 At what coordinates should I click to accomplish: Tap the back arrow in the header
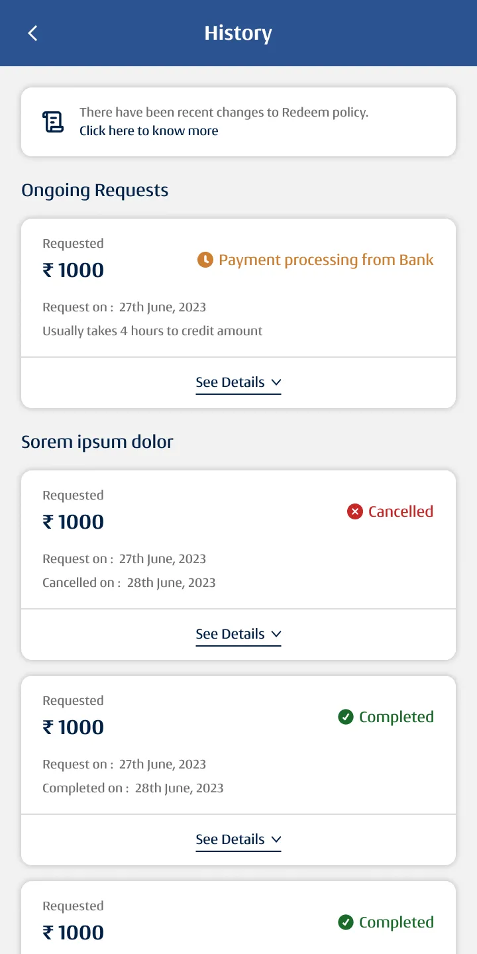32,33
